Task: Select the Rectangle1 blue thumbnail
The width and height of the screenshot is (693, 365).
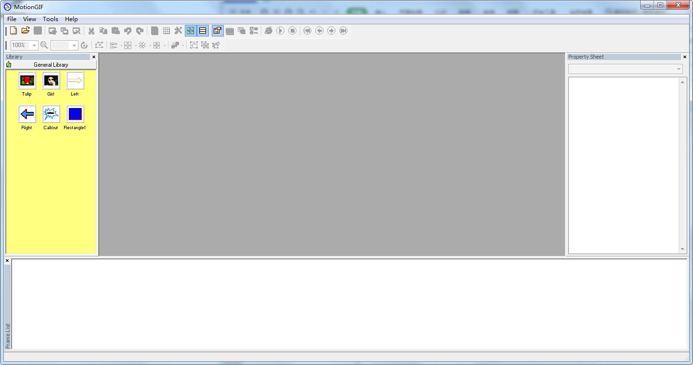Action: pos(75,114)
